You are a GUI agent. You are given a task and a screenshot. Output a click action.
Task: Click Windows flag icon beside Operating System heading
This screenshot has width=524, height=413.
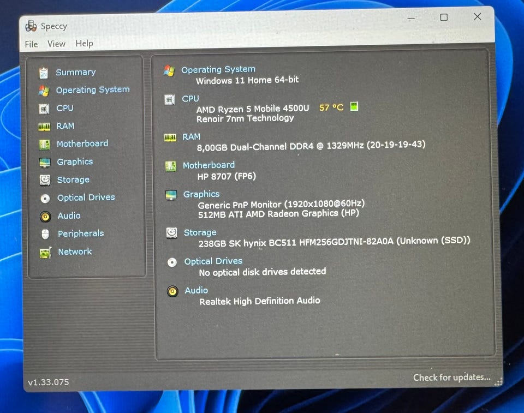(169, 70)
